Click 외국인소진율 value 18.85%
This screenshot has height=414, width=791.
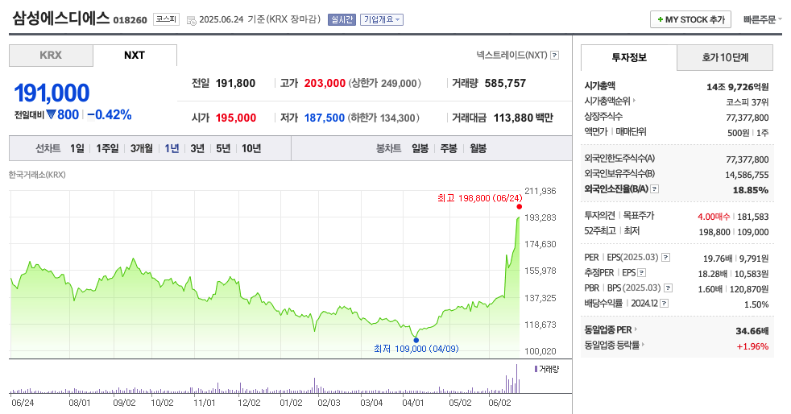click(x=751, y=190)
